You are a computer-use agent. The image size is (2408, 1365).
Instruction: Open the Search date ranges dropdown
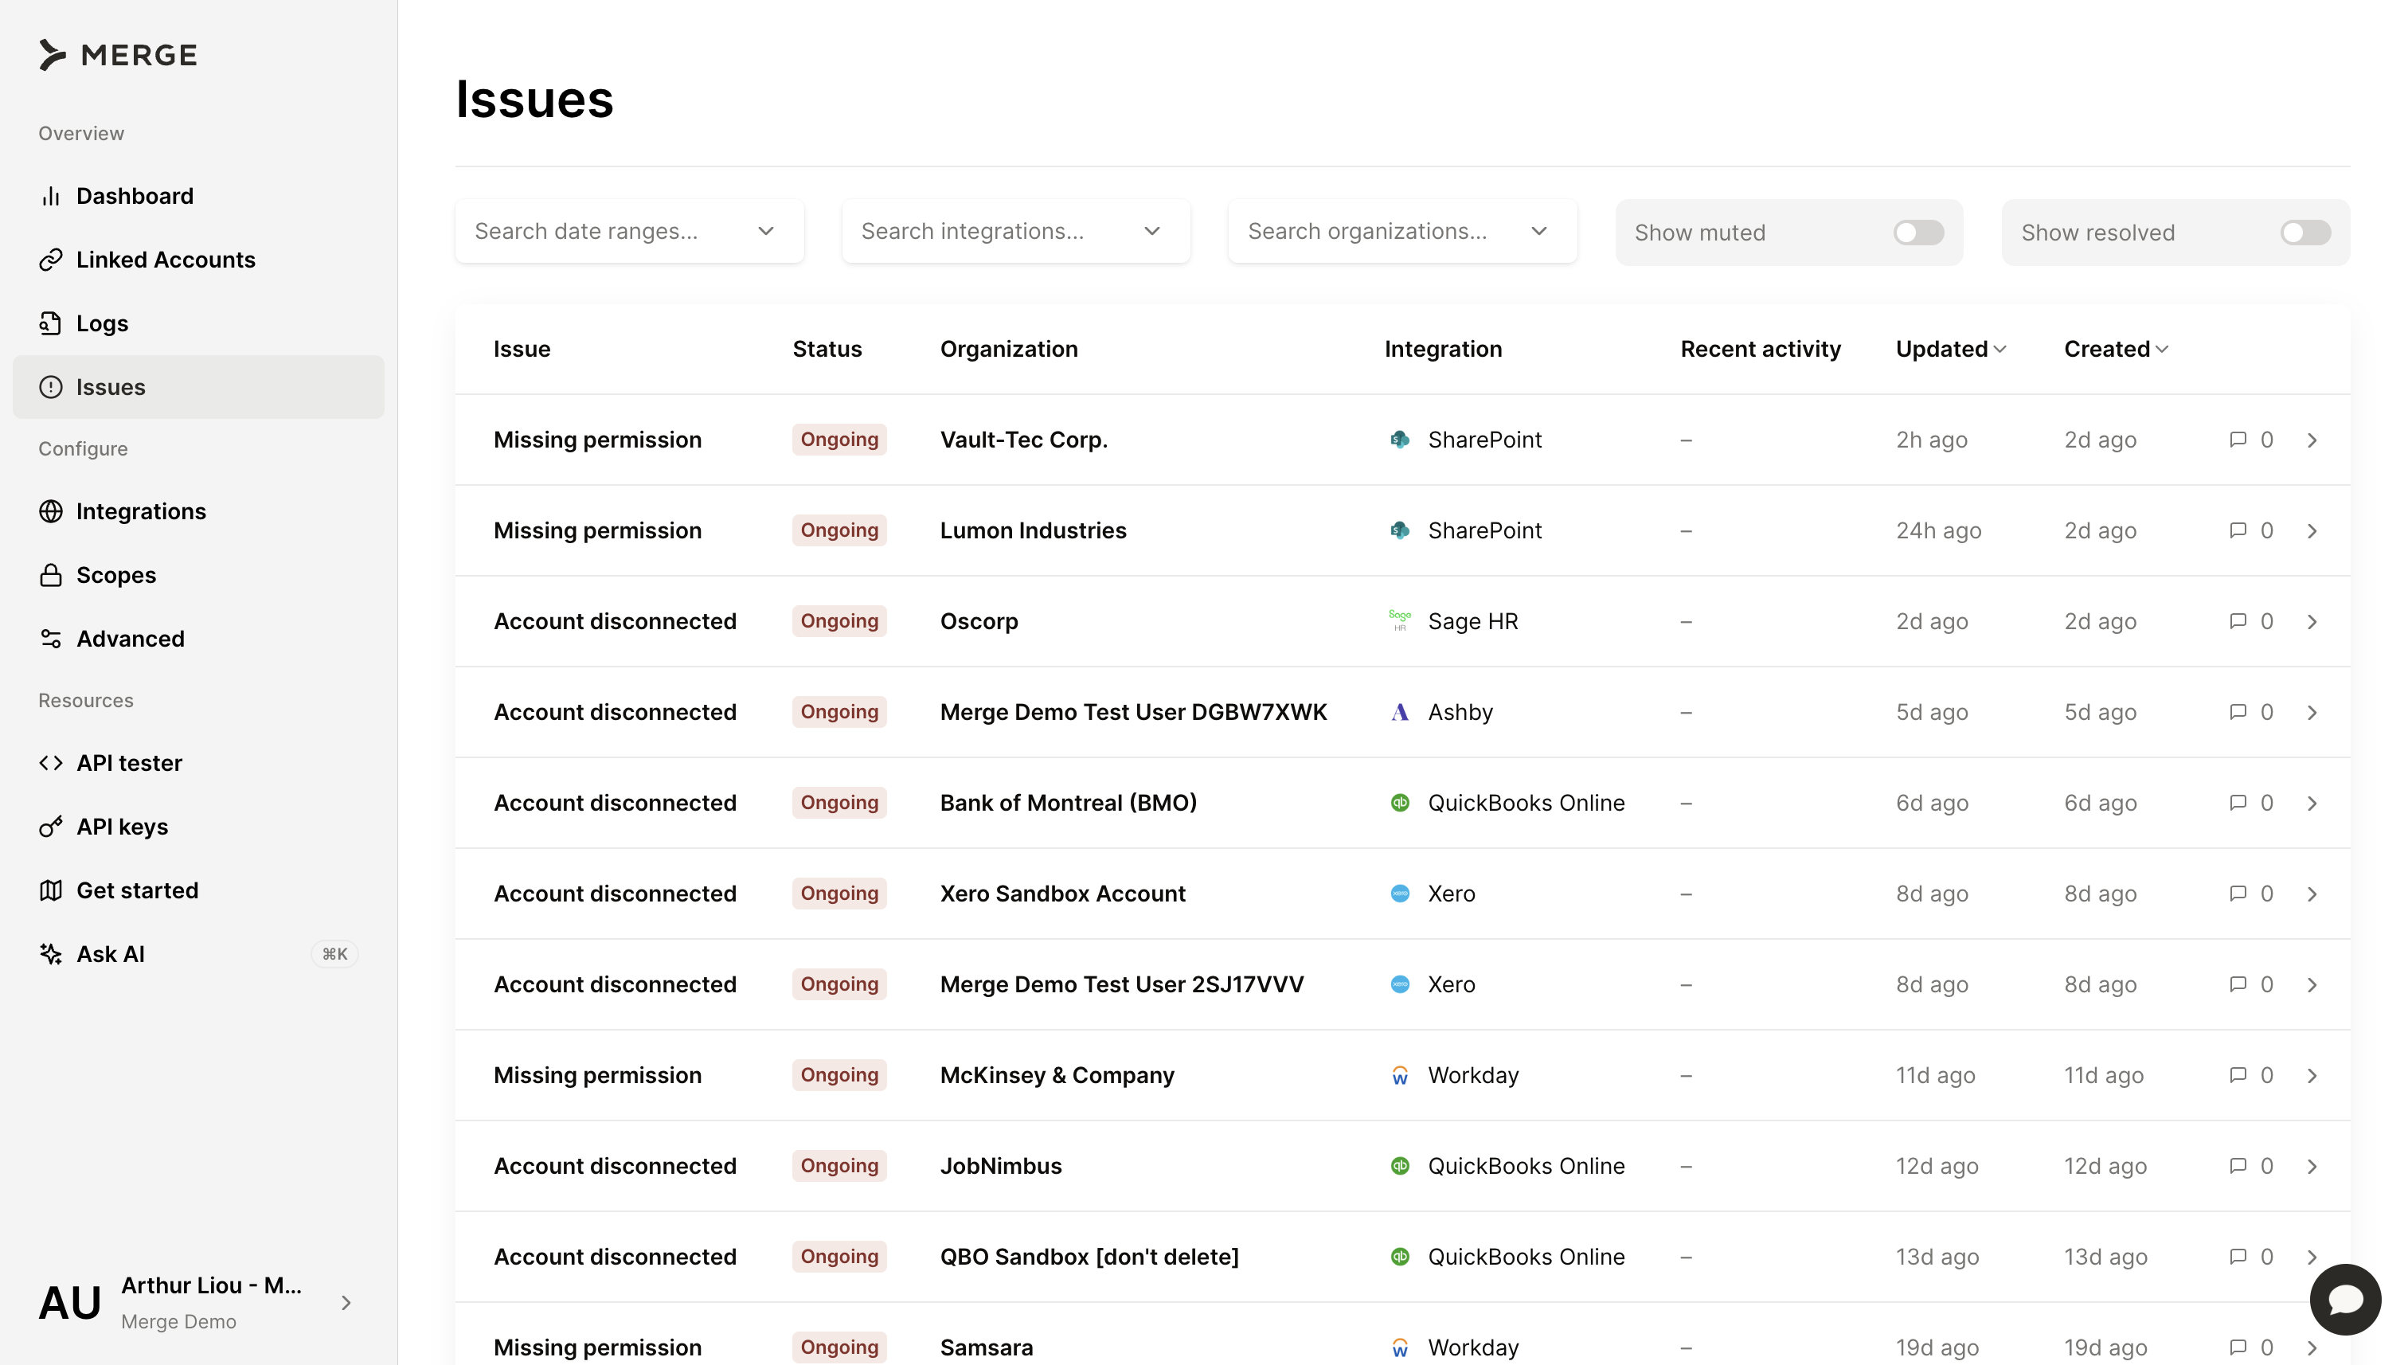pos(629,232)
